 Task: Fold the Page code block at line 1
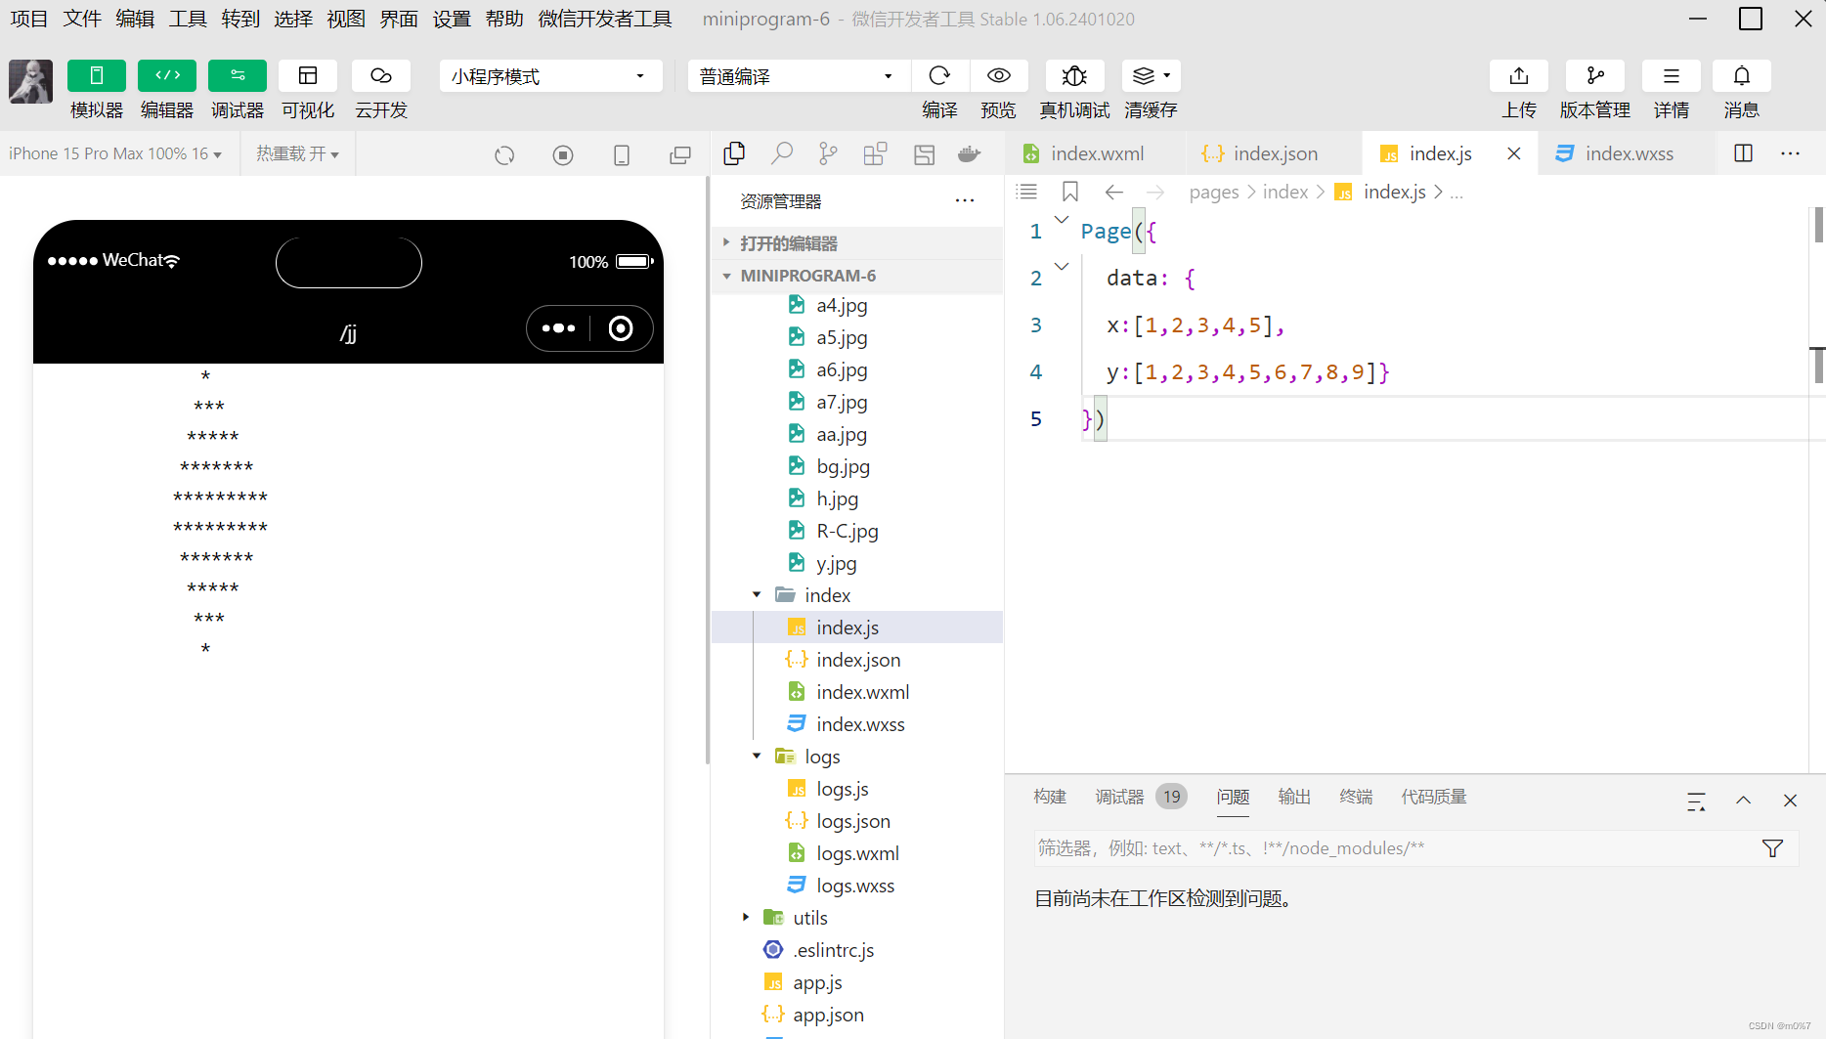(x=1062, y=219)
